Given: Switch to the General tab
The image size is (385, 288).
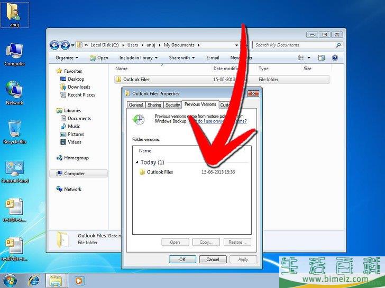Looking at the screenshot, I should (136, 105).
